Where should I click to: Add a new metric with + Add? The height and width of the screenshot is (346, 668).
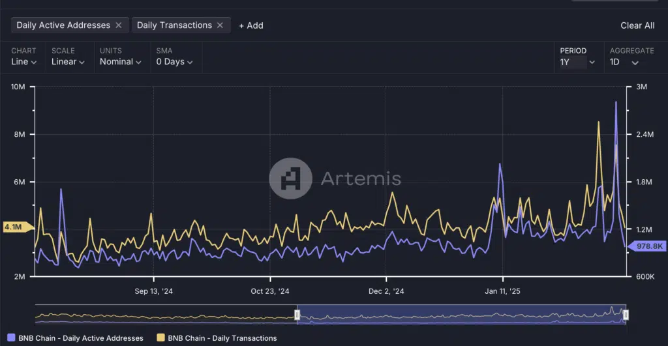pyautogui.click(x=251, y=25)
